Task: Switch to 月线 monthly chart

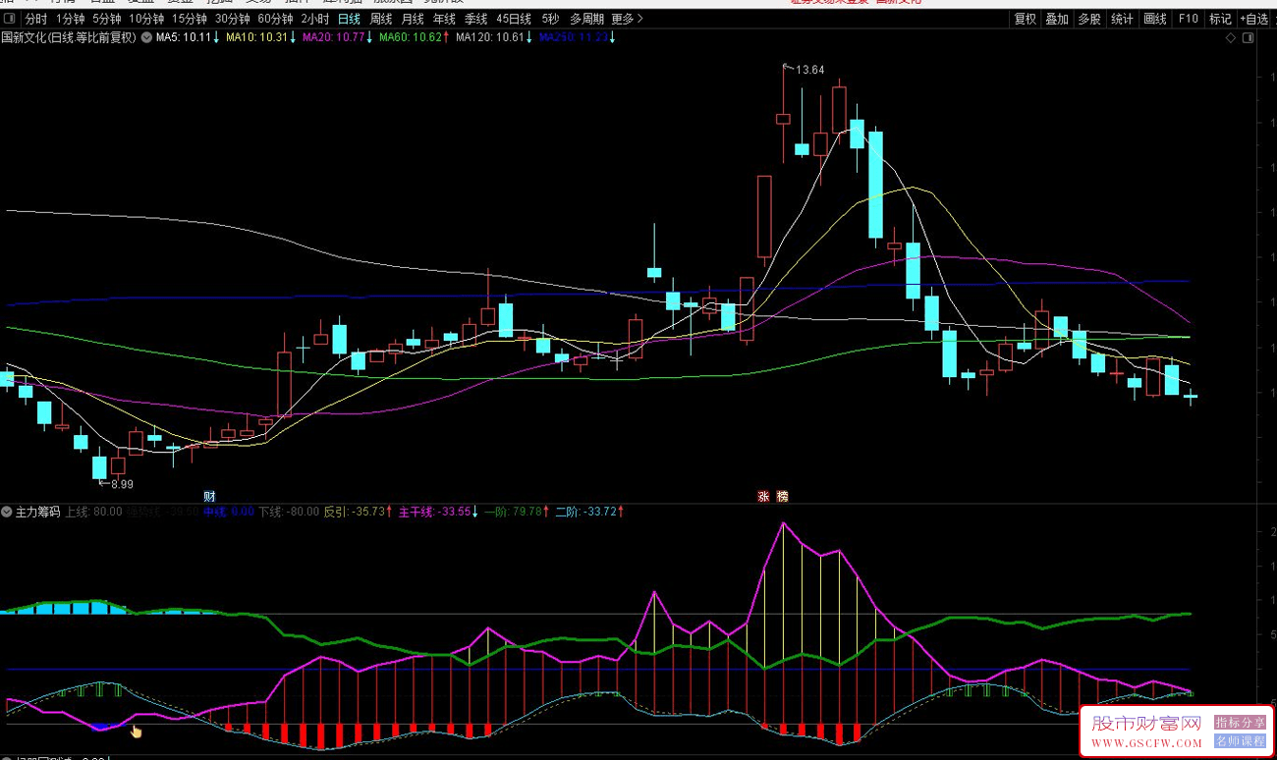Action: [413, 19]
